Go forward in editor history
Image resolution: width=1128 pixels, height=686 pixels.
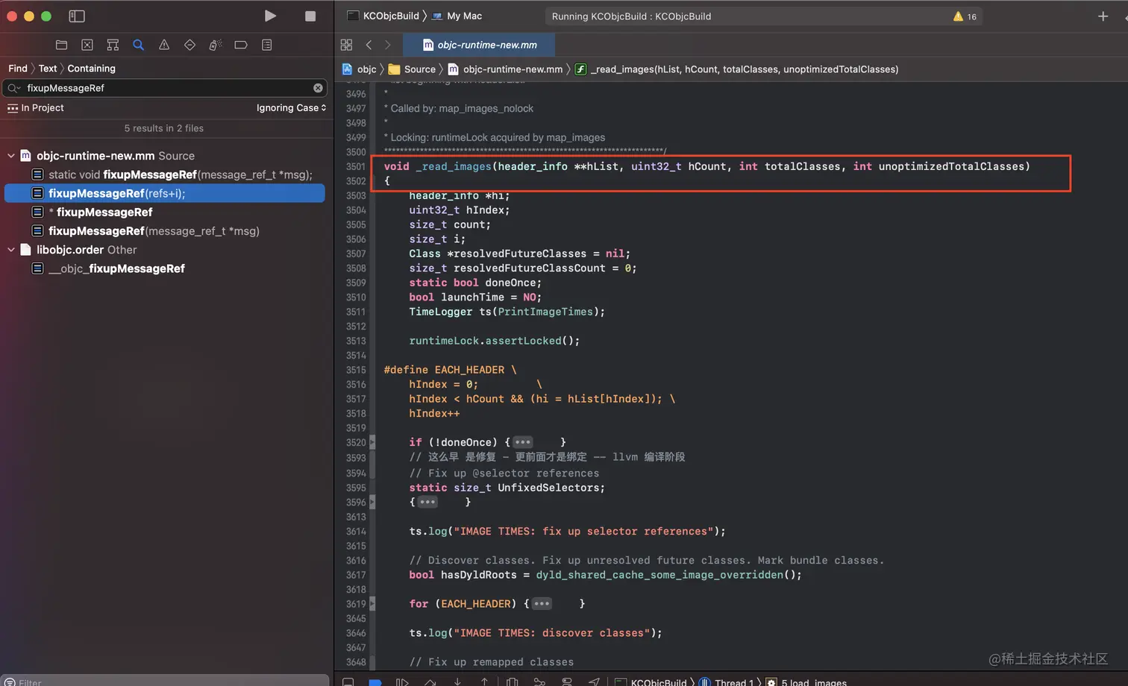click(x=387, y=45)
